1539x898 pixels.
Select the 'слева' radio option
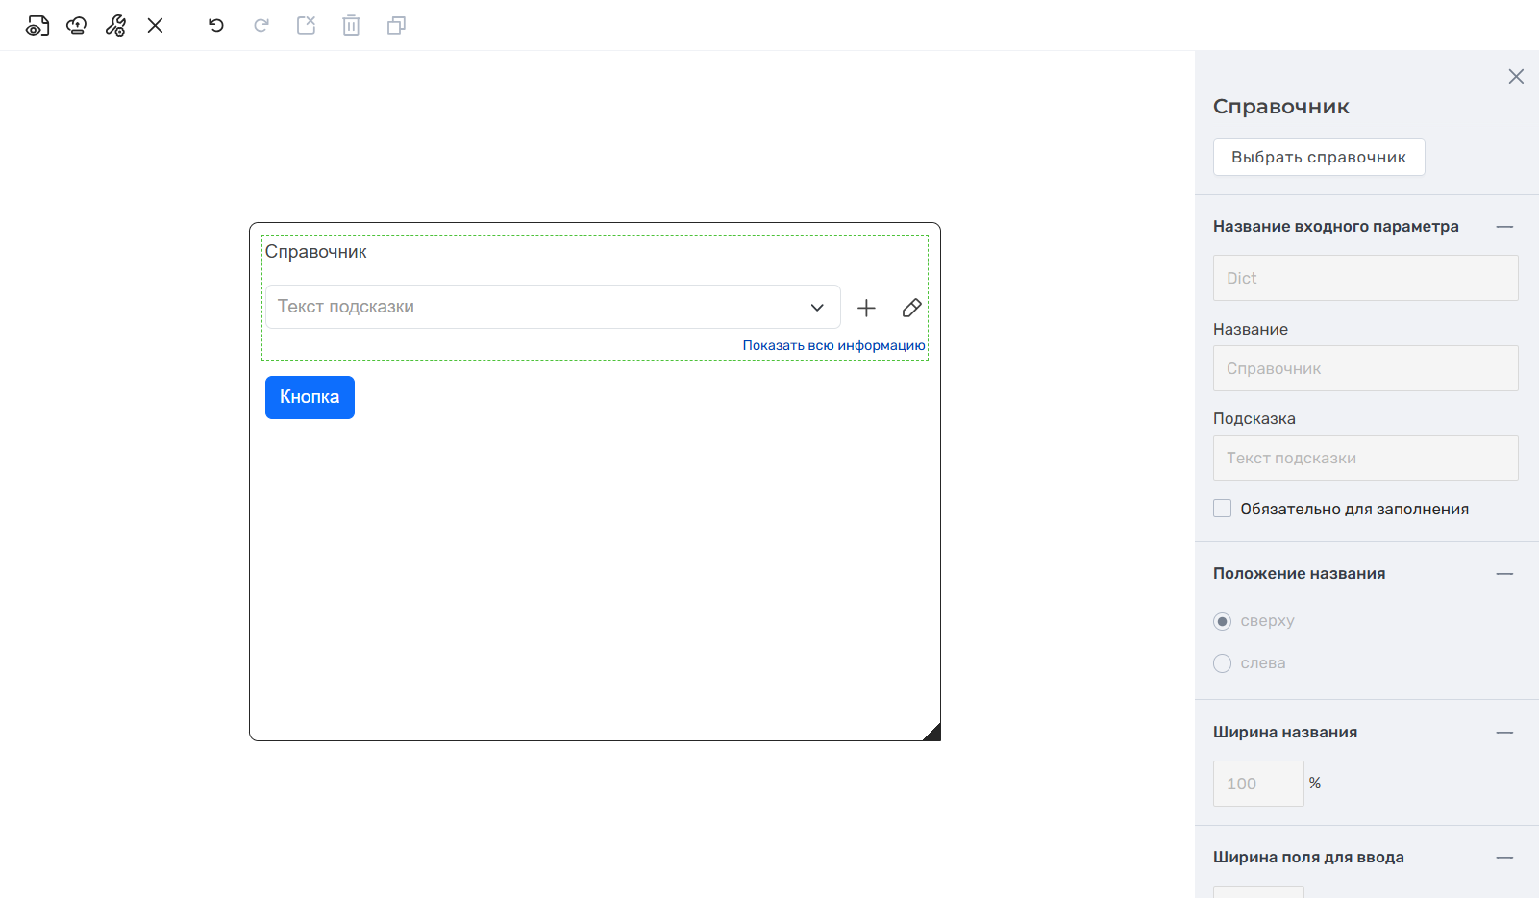point(1223,663)
